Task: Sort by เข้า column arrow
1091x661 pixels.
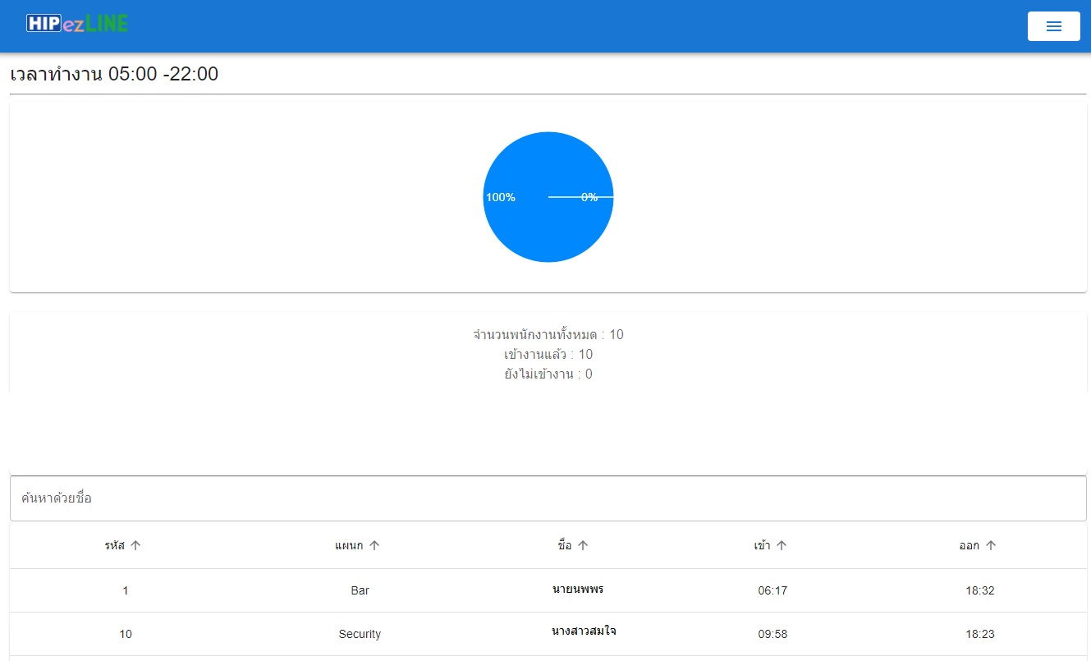Action: tap(782, 545)
